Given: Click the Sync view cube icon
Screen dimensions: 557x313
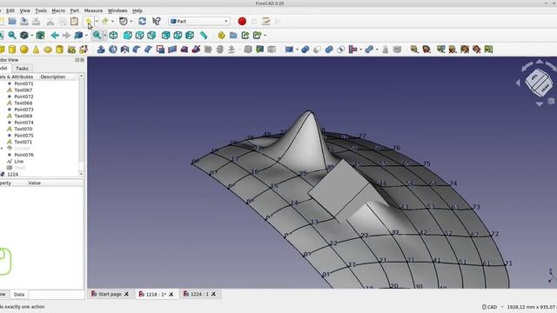Looking at the screenshot, I should 78,35.
